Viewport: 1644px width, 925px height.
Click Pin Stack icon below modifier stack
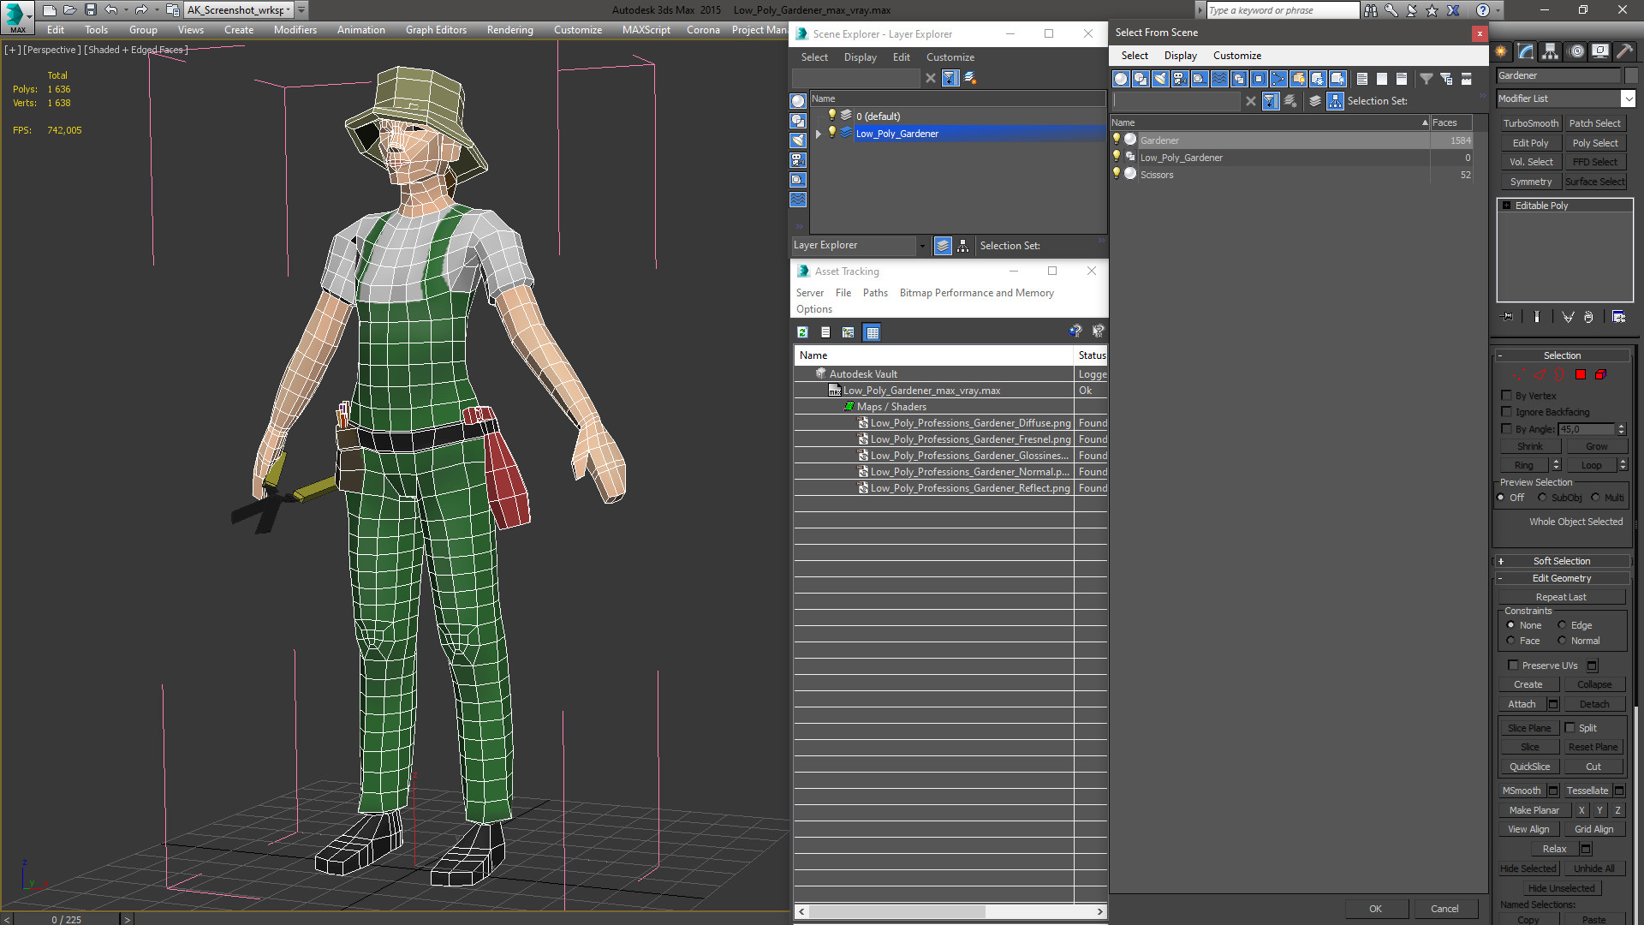(x=1508, y=317)
